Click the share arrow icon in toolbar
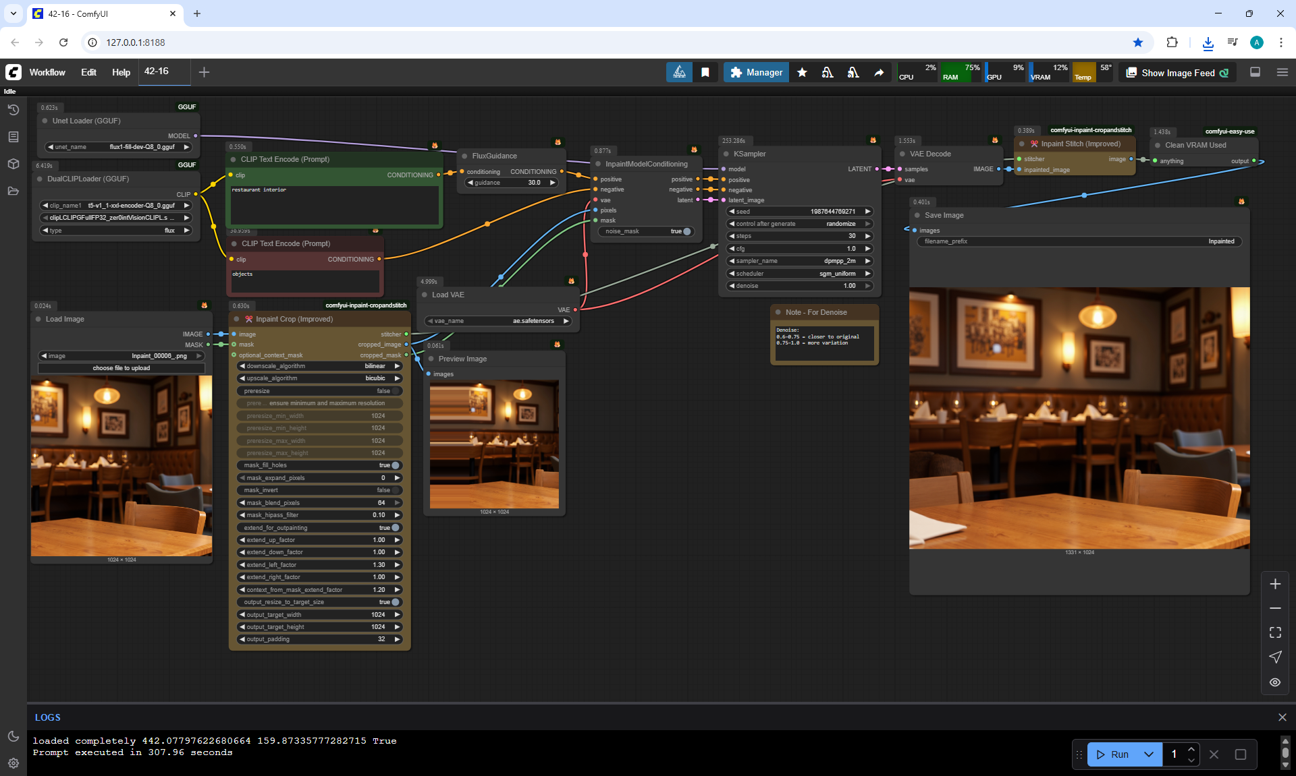The image size is (1296, 776). 879,72
